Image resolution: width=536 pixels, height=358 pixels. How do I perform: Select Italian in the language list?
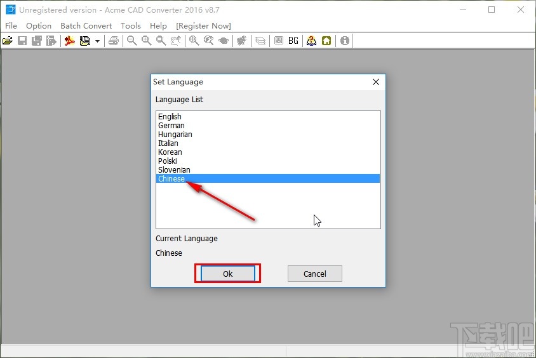268,143
